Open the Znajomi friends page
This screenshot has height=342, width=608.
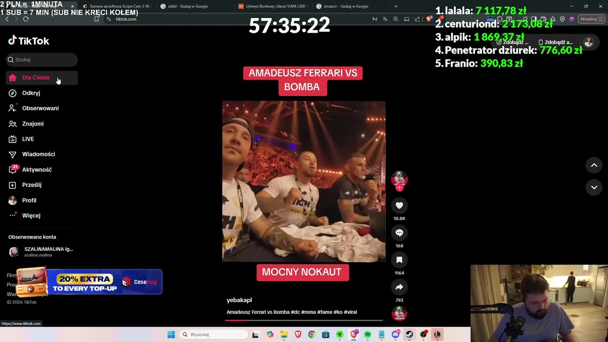(42, 123)
